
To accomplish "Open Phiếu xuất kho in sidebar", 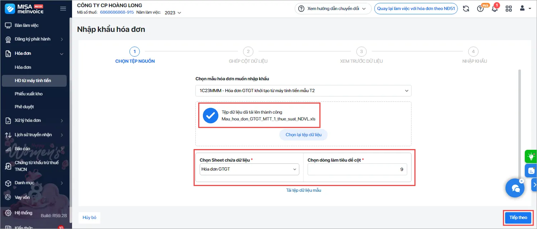I will coord(29,94).
